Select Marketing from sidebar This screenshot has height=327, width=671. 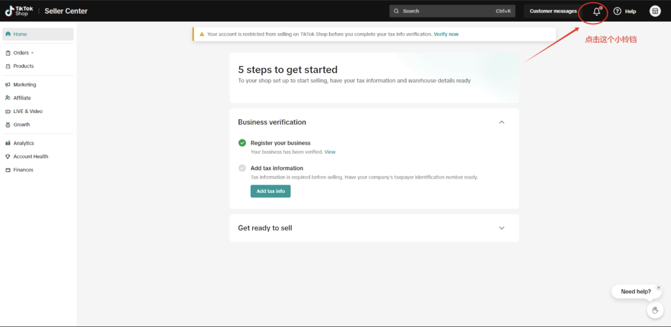[x=24, y=84]
